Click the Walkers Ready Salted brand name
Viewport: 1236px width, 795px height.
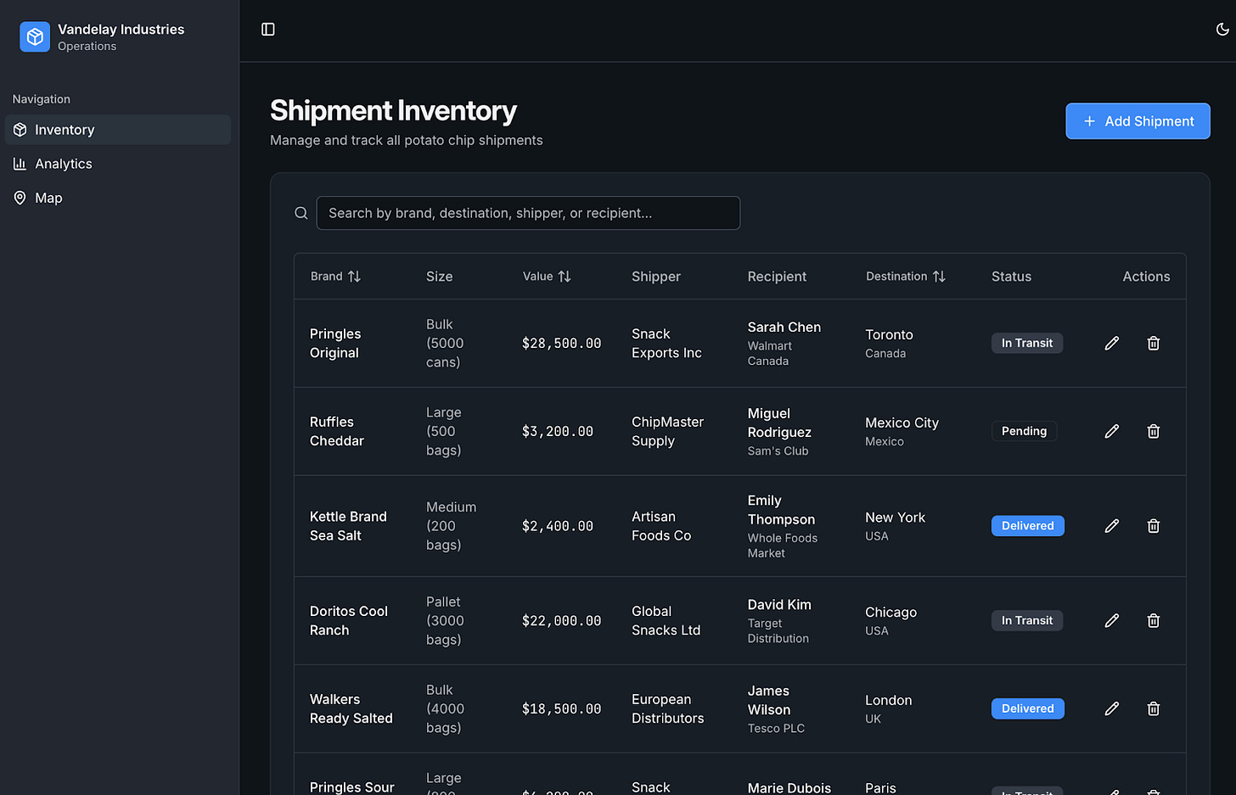click(351, 709)
